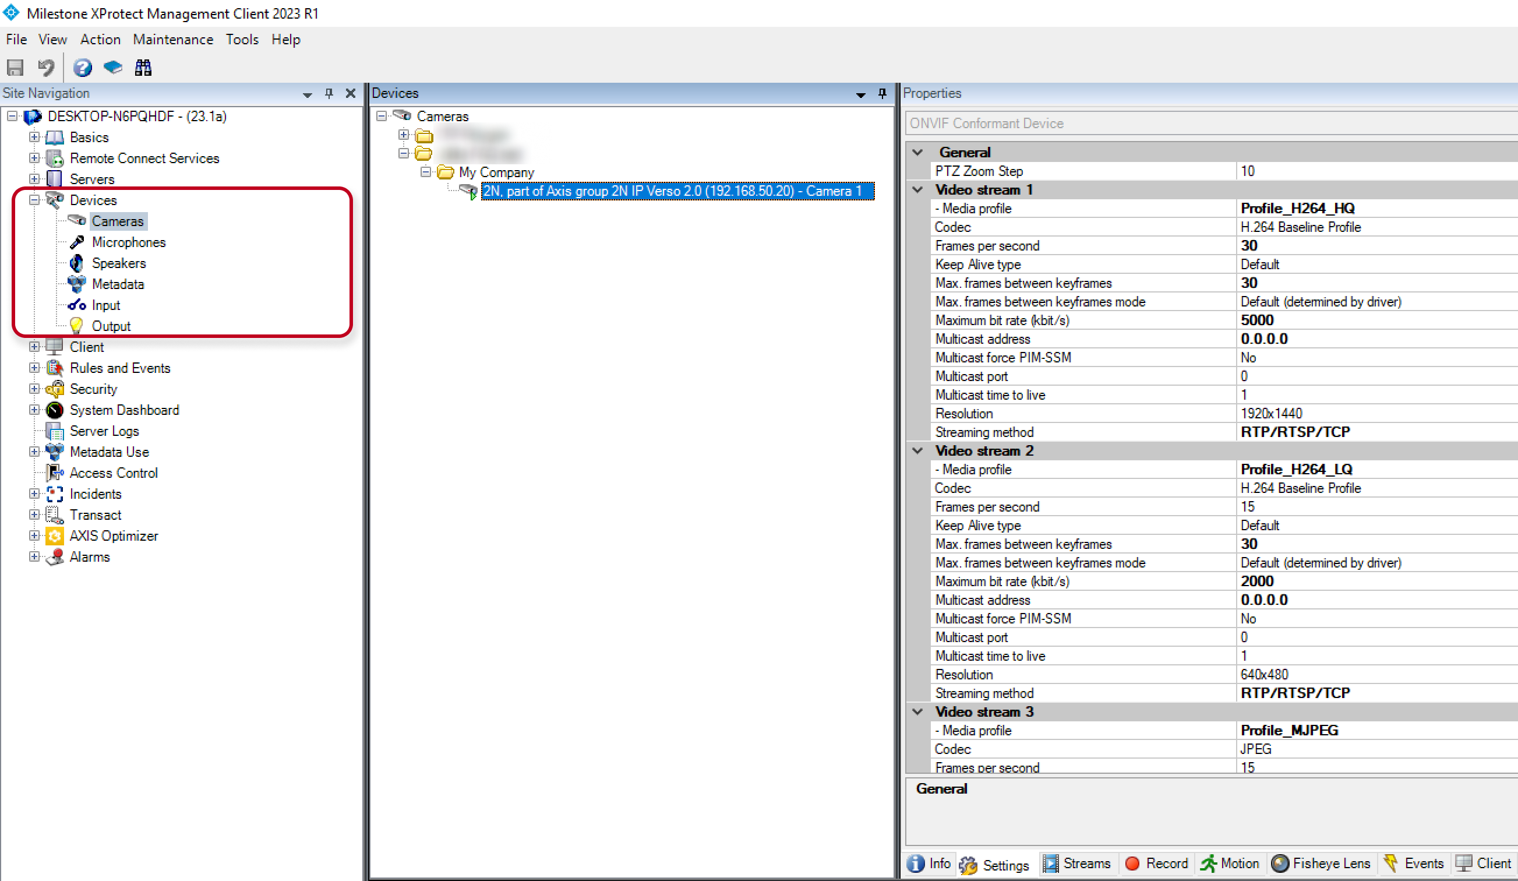
Task: Switch to the Info tab
Action: click(930, 864)
